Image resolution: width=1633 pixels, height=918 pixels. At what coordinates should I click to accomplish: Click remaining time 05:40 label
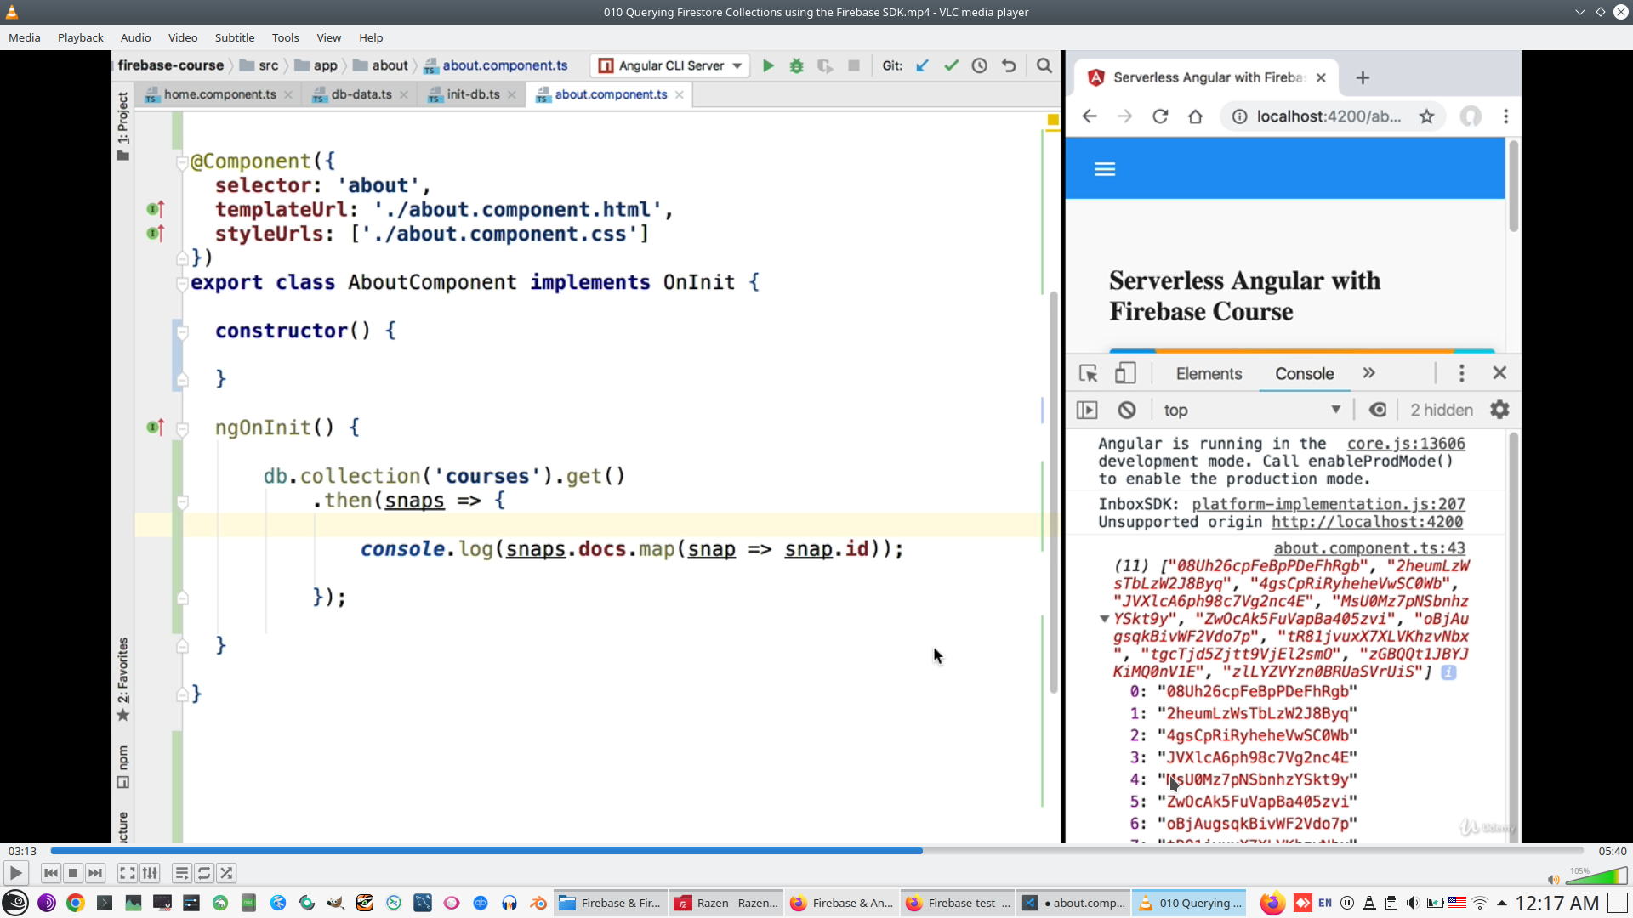click(1612, 851)
